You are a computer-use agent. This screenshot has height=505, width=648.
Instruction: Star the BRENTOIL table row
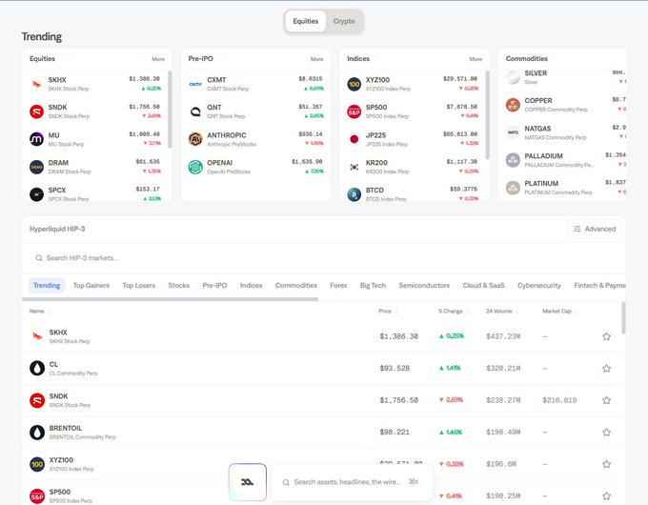606,433
